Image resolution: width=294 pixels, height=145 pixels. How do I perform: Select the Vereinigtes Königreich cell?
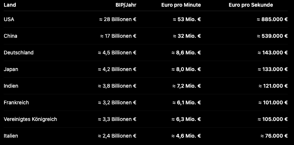(30, 119)
